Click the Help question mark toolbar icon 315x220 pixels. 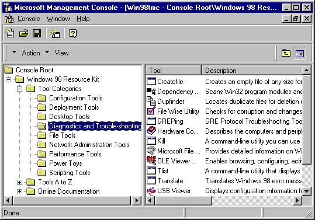tap(72, 33)
